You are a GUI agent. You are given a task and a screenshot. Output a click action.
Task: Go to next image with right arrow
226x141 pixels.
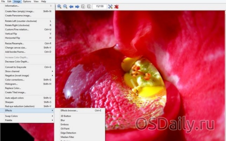coord(77,6)
